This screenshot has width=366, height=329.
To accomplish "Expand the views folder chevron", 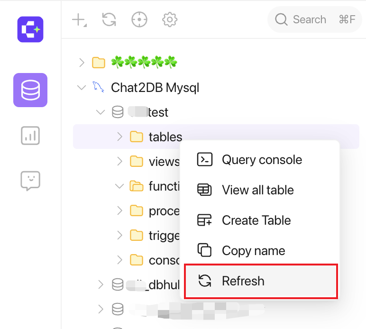I will [x=120, y=161].
